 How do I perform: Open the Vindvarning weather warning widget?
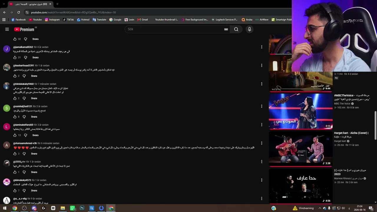pos(303,208)
